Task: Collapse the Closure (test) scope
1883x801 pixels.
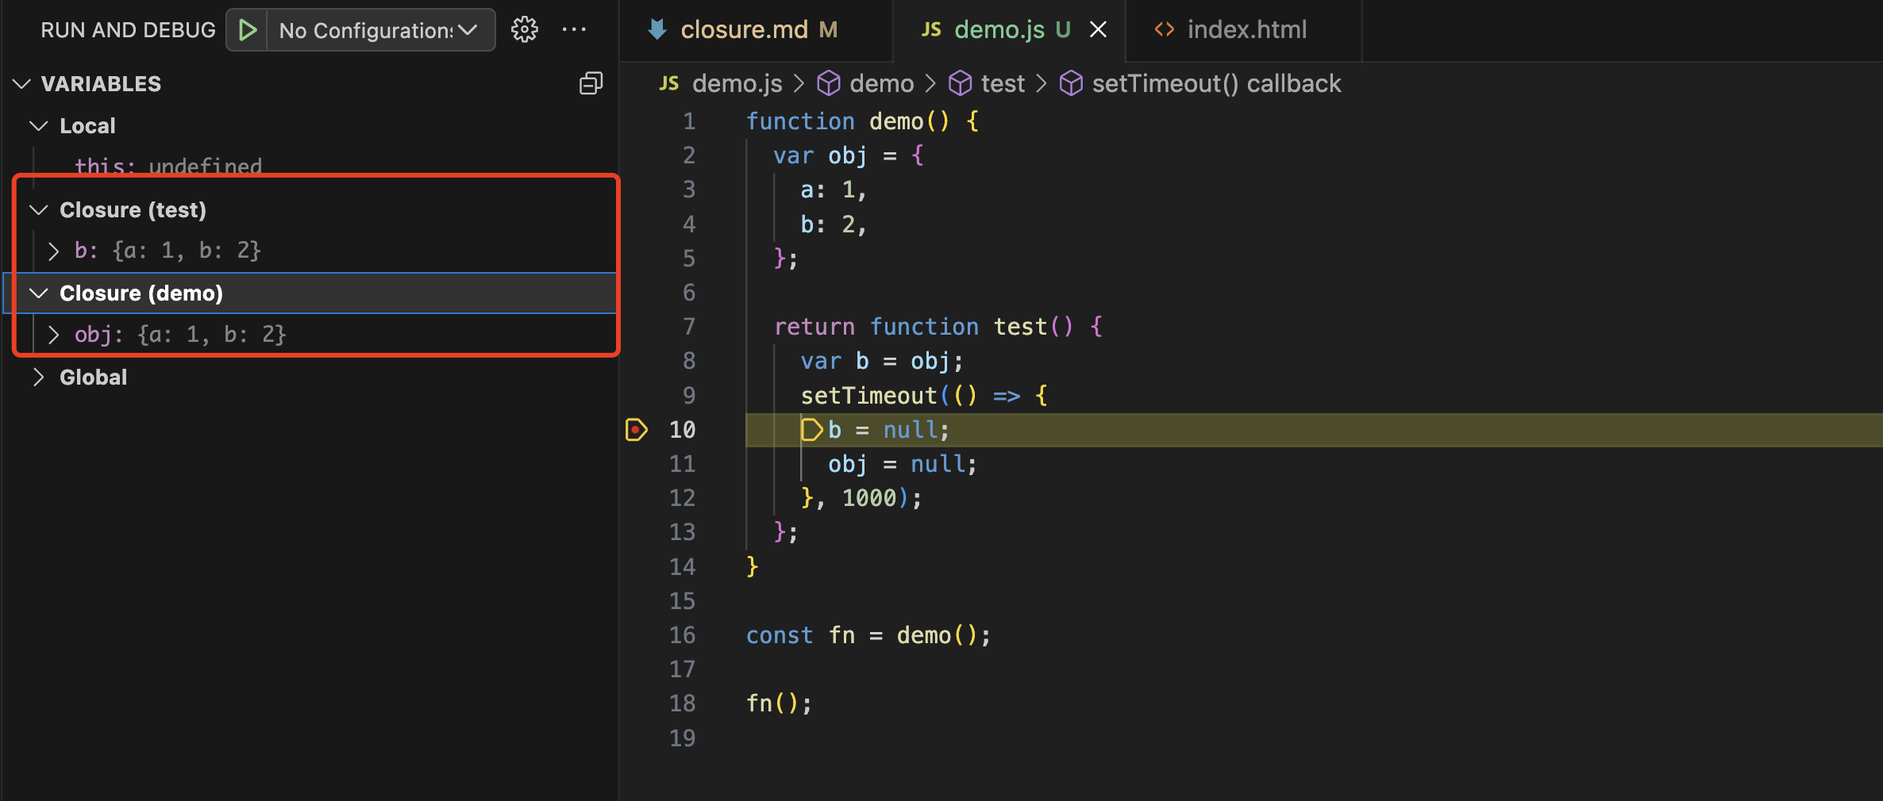Action: click(39, 209)
